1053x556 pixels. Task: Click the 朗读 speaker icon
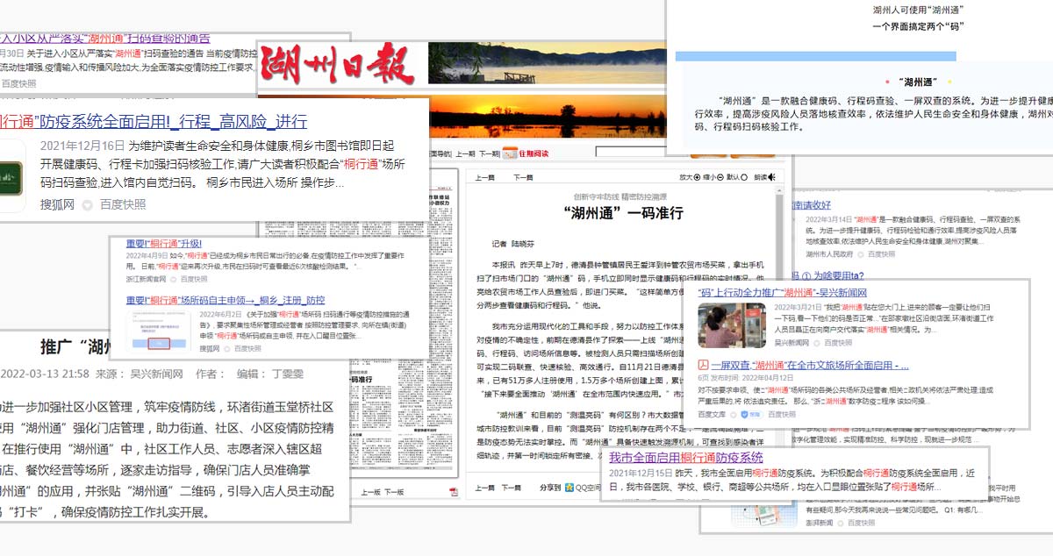click(x=772, y=177)
